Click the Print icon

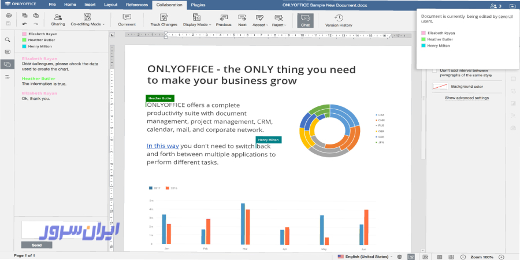coord(9,16)
